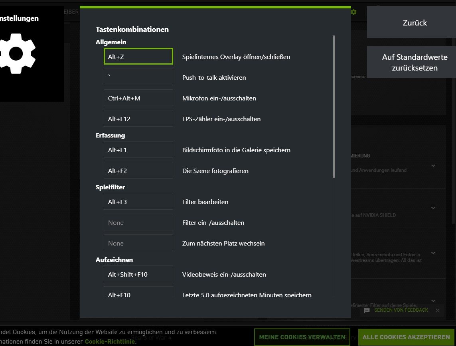Click 'Mikrofon ein-/ausschalten' label
This screenshot has width=456, height=346.
pyautogui.click(x=219, y=98)
